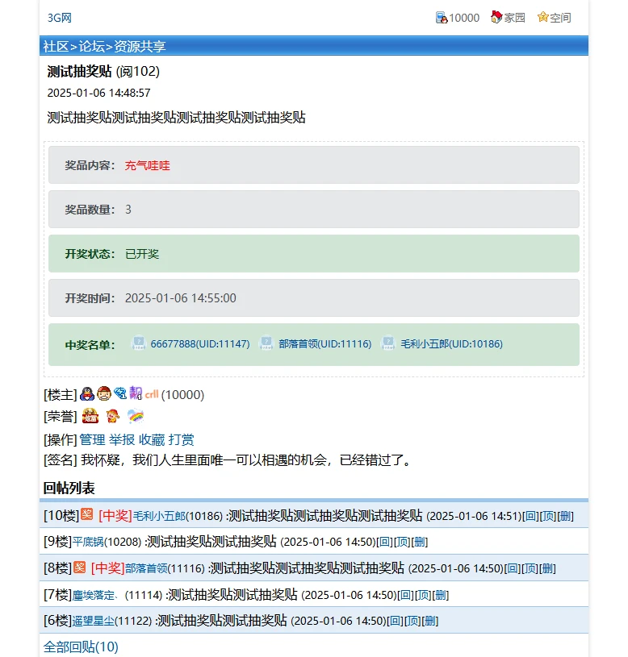The image size is (628, 657).
Task: Open 资源共享 board from breadcrumb
Action: 140,47
